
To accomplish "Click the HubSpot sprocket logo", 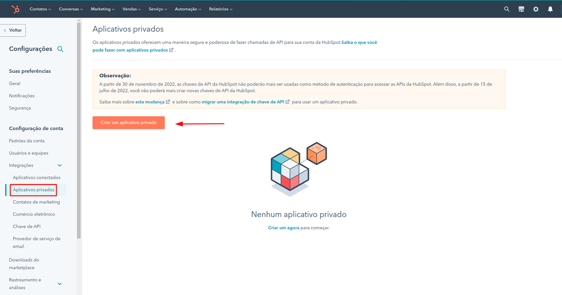I will click(15, 9).
